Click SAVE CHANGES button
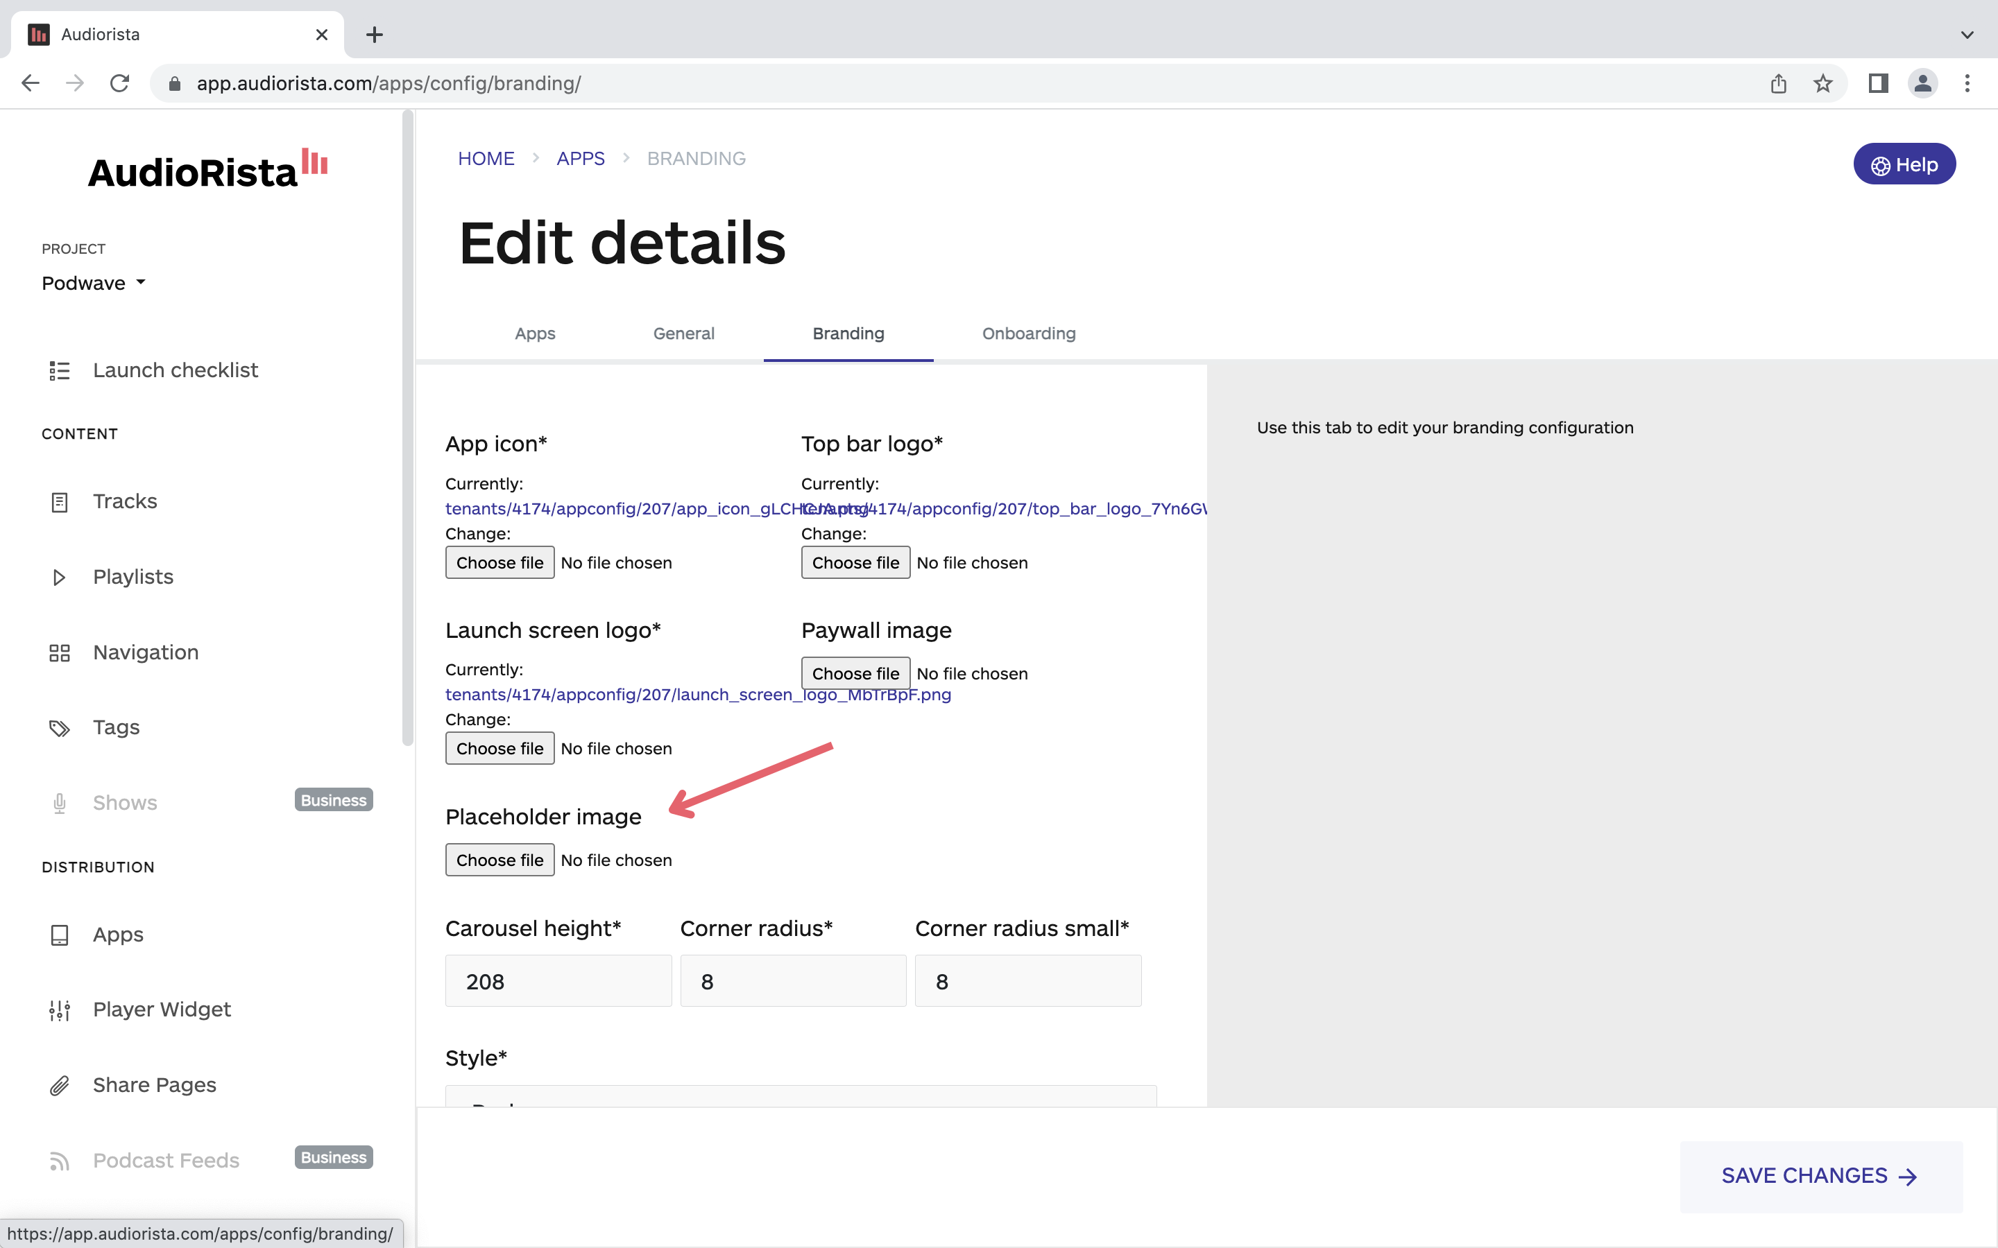The height and width of the screenshot is (1248, 1998). (1820, 1176)
